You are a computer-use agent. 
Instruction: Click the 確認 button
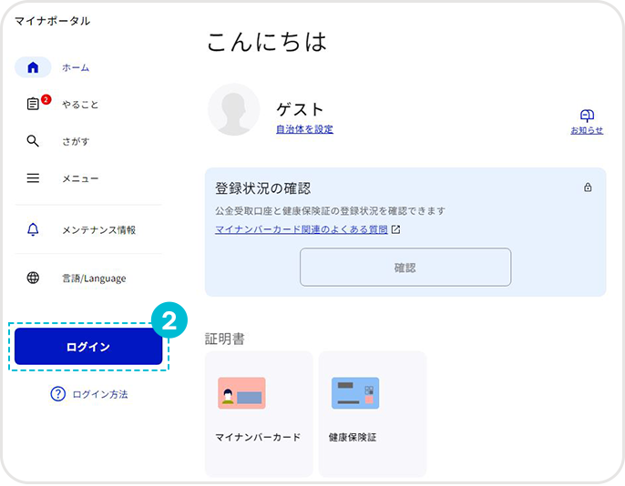[x=405, y=267]
